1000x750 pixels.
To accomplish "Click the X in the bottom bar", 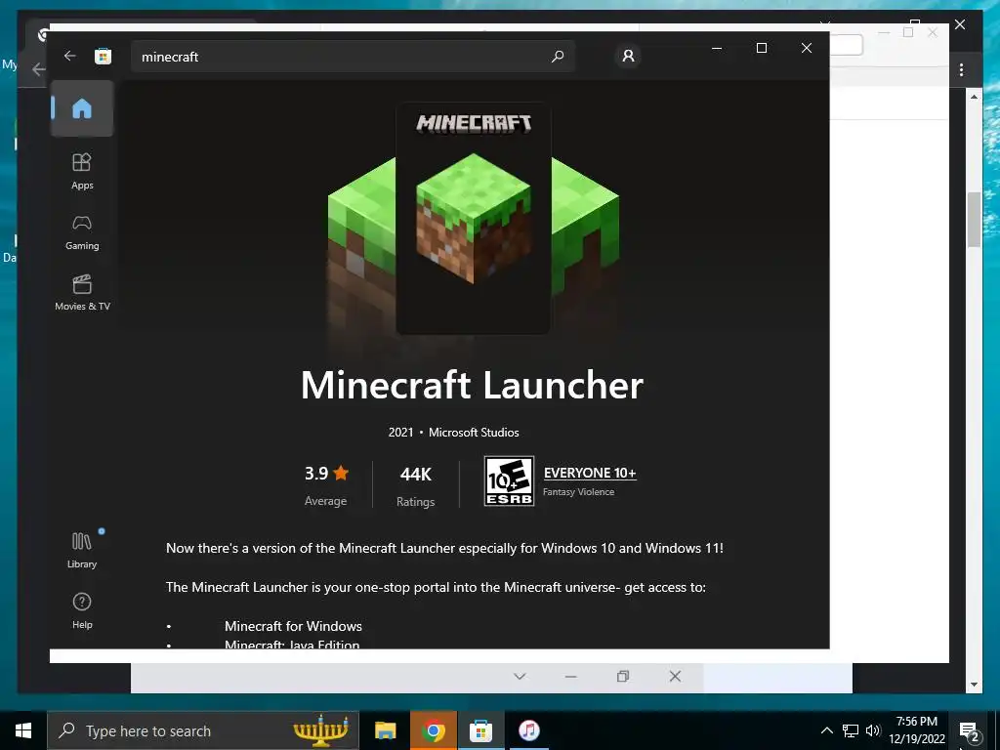I will tap(675, 676).
